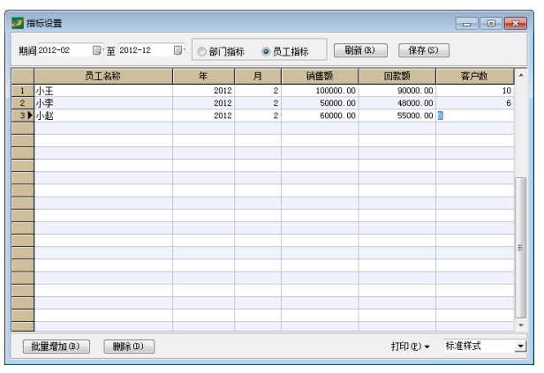Viewport: 544px width, 373px height.
Task: Click the 保存(S) button
Action: [x=424, y=50]
